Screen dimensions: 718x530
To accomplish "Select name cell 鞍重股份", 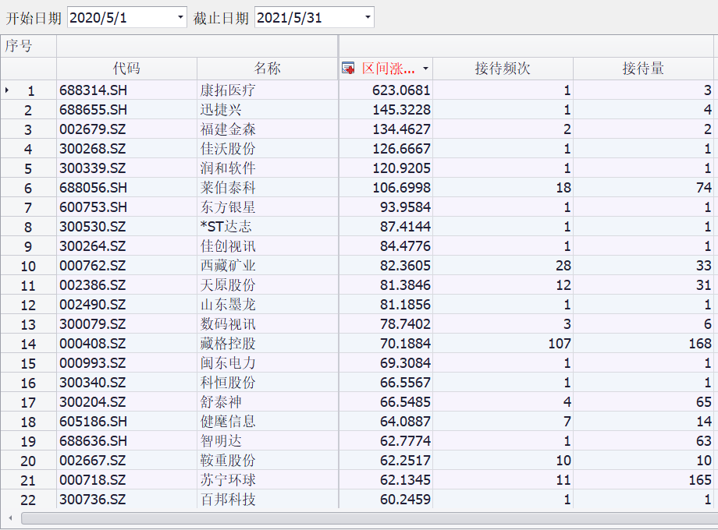I will point(268,461).
